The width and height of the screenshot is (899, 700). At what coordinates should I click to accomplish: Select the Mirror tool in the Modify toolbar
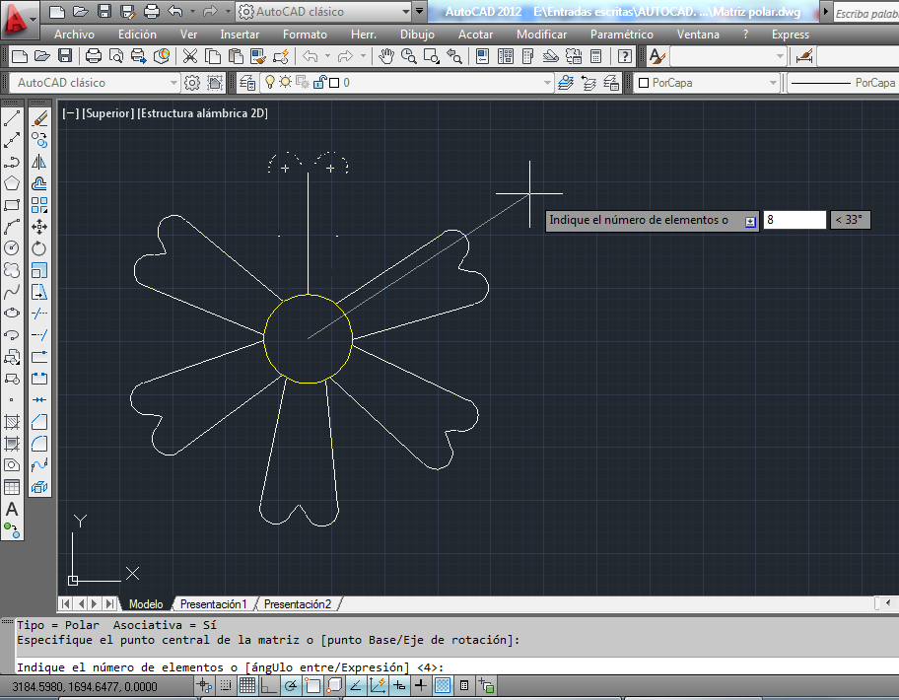(x=39, y=161)
